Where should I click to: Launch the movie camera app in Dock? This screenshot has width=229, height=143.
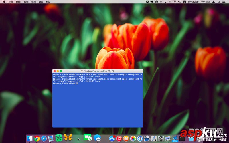pos(147,138)
